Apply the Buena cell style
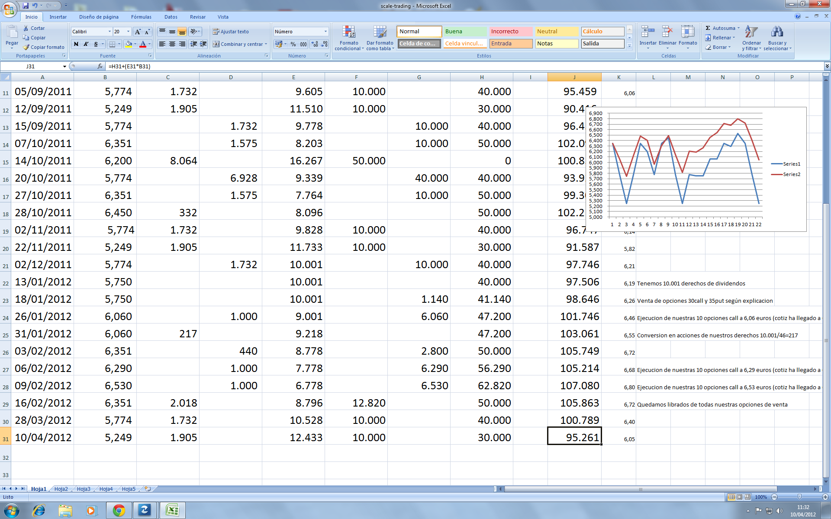 pyautogui.click(x=465, y=32)
